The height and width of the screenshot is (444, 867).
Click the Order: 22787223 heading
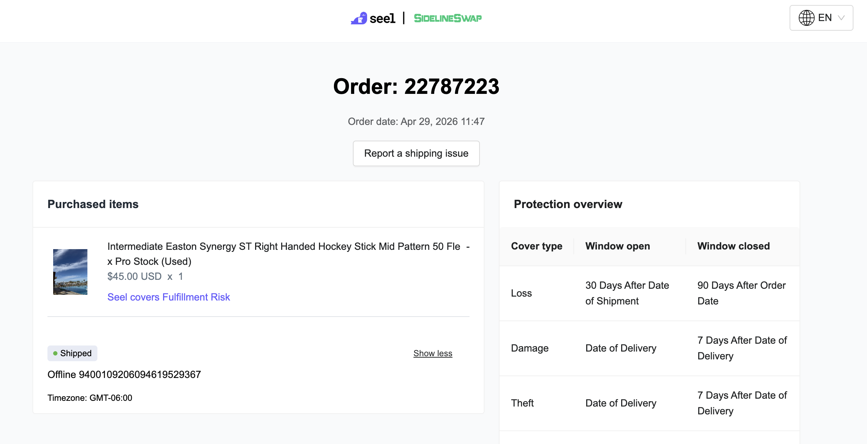click(x=416, y=86)
